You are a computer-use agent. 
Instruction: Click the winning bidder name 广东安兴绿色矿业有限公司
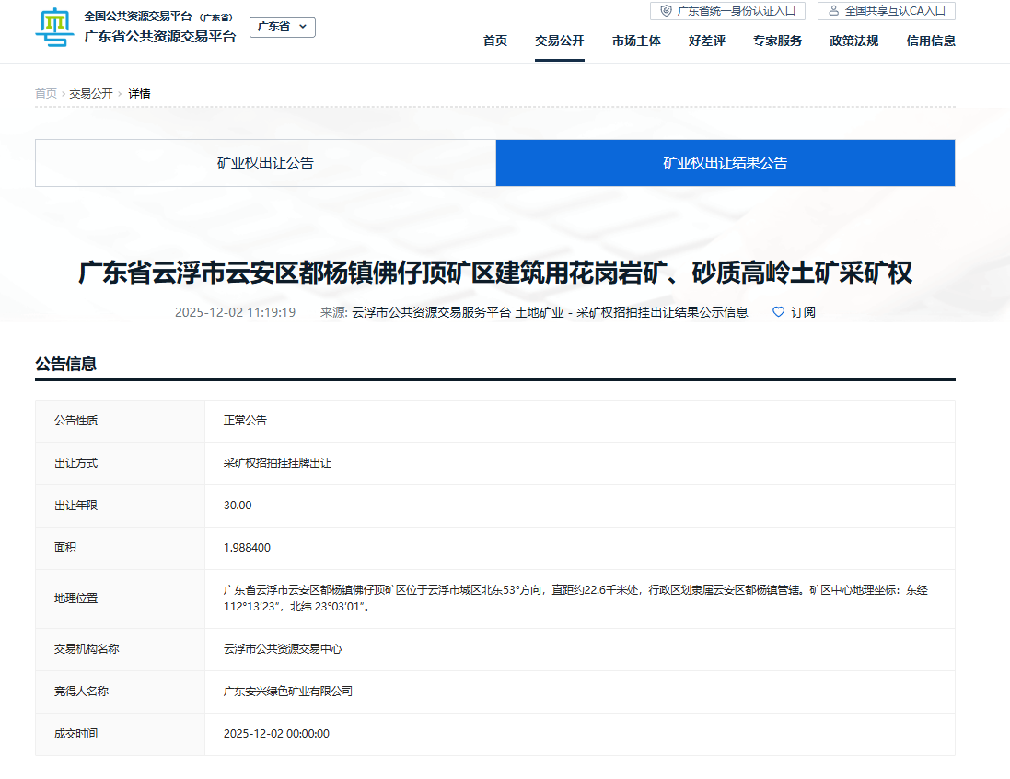point(288,692)
